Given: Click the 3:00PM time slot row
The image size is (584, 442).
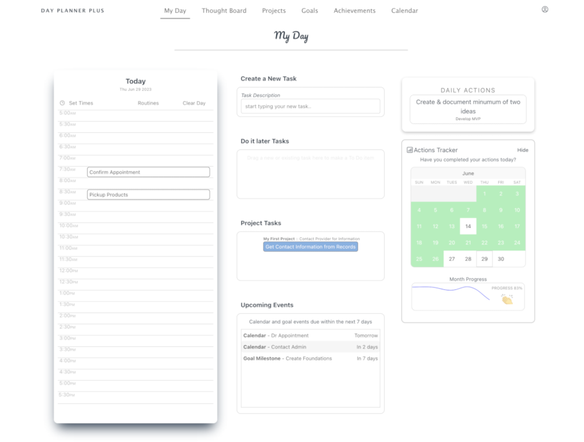Looking at the screenshot, I should click(x=135, y=341).
